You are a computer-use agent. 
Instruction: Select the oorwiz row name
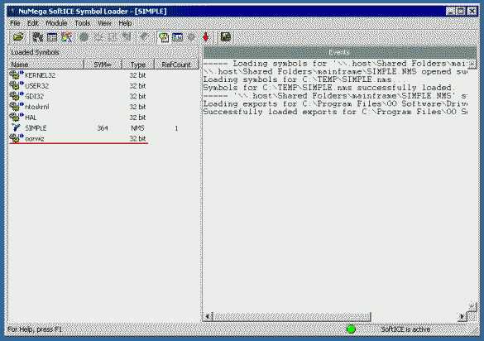point(34,138)
